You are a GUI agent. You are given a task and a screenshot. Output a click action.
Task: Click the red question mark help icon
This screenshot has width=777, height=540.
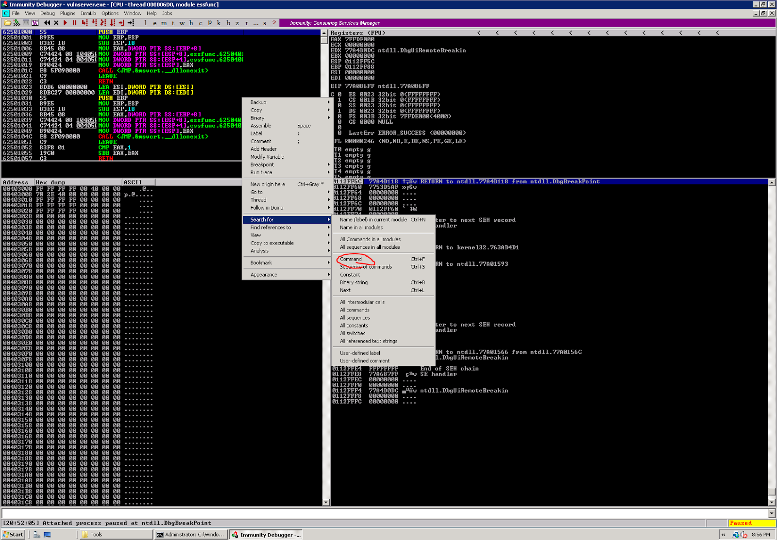274,23
